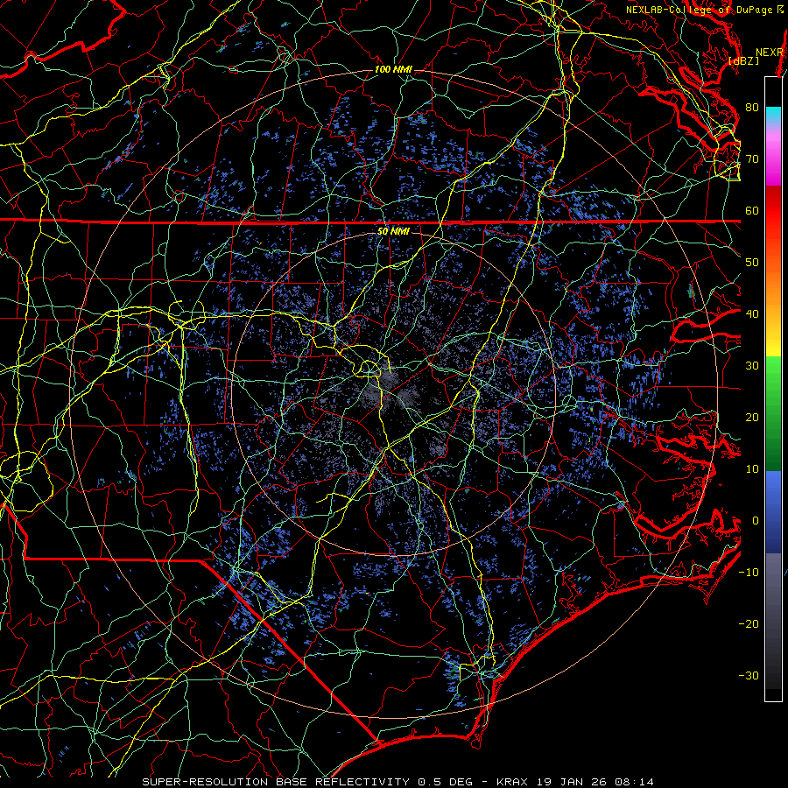Click the 50 value on the dBZ scale

(752, 263)
